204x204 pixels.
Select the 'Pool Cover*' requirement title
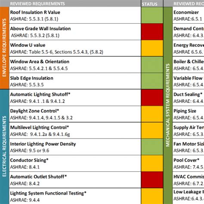coord(186,160)
